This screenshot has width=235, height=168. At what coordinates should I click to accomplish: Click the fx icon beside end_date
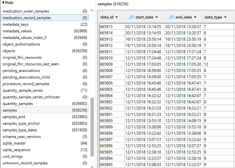click(x=172, y=17)
